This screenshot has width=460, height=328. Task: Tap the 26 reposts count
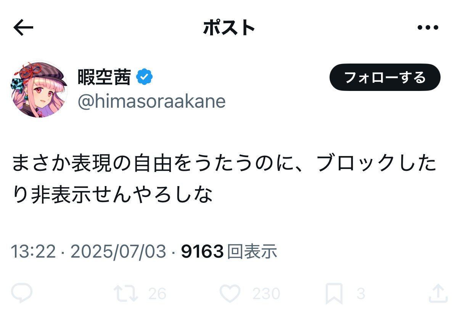click(x=157, y=294)
